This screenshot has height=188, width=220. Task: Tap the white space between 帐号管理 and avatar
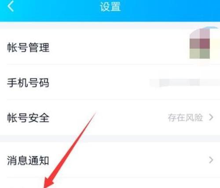[x=119, y=47]
